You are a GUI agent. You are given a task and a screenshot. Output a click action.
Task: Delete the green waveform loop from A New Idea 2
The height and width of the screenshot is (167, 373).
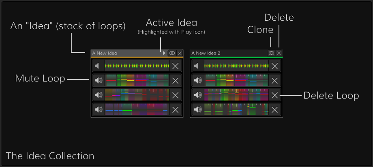(x=274, y=66)
